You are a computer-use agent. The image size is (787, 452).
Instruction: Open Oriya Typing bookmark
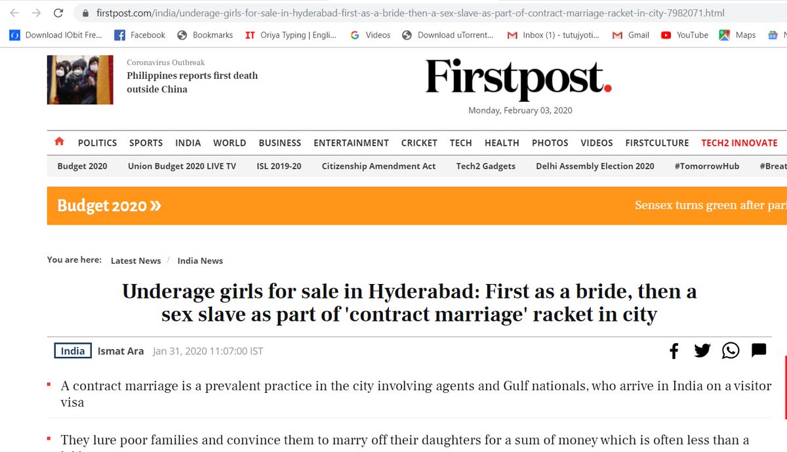pos(291,35)
